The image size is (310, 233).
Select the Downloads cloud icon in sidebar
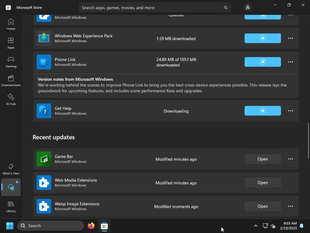(x=11, y=187)
